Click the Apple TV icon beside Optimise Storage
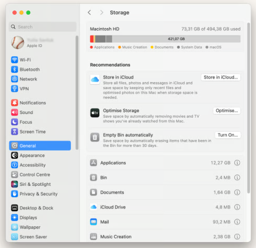Viewport: 256px width, 248px height. tap(95, 113)
